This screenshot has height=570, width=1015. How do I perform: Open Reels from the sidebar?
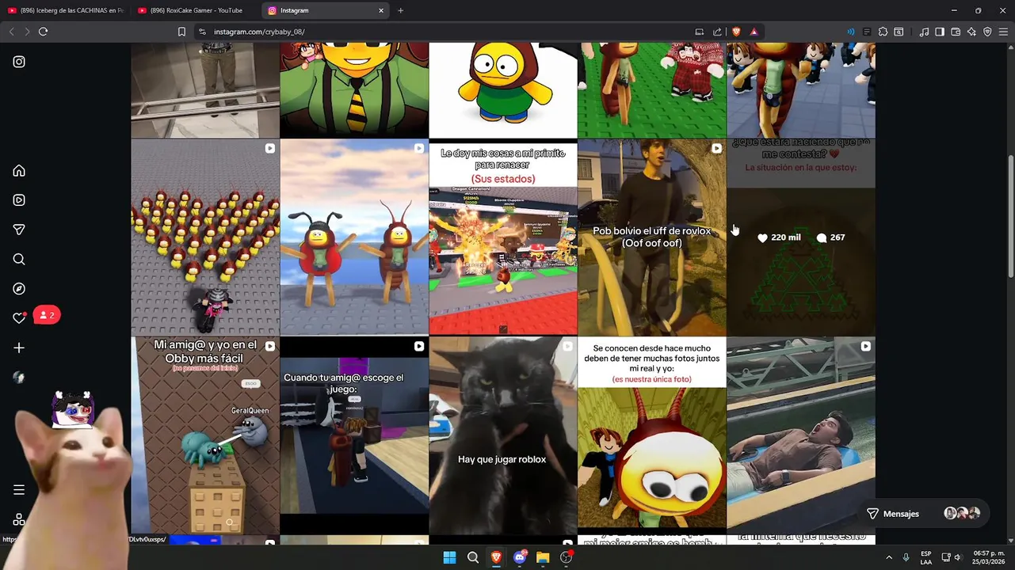click(x=19, y=200)
